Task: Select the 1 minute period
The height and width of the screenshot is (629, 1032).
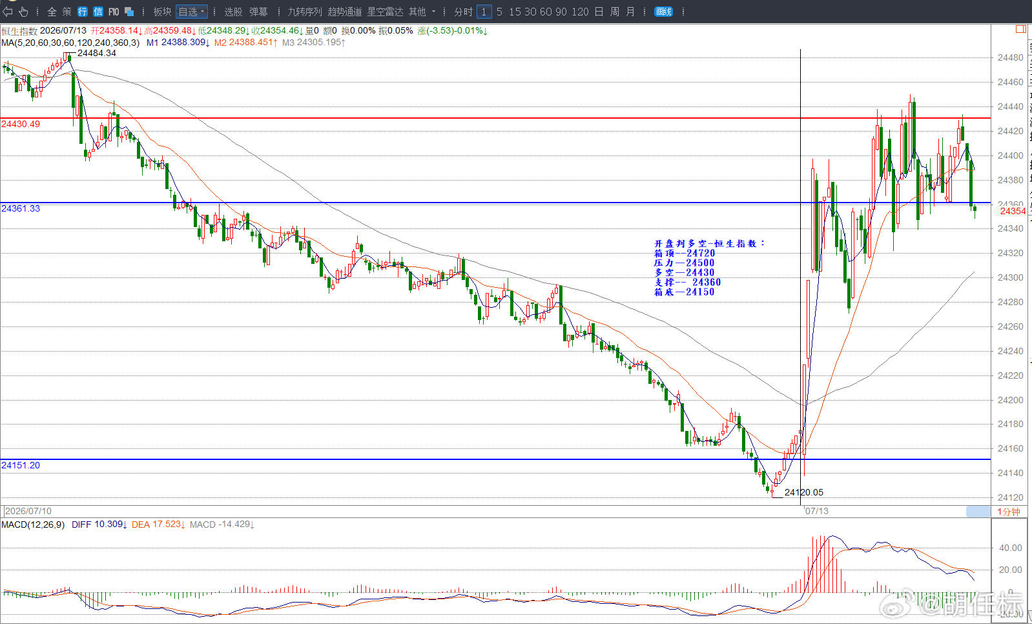Action: tap(484, 12)
